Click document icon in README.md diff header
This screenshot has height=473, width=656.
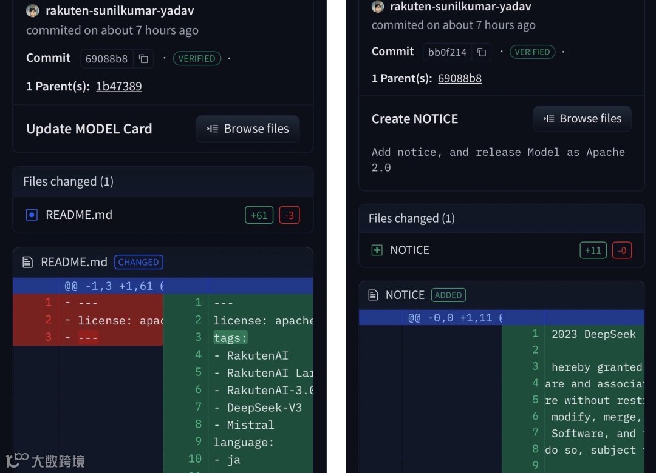[x=27, y=262]
